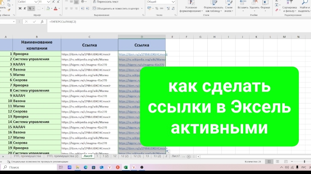The width and height of the screenshot is (311, 174).
Task: Switch to sheet tab УТП, преимущества (2)
Action: (x=62, y=156)
